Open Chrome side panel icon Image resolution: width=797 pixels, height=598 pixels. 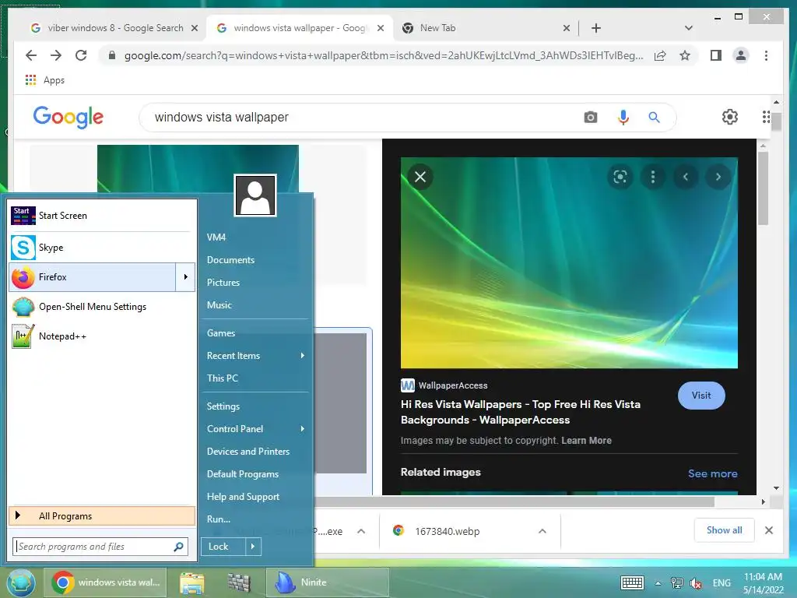tap(716, 55)
